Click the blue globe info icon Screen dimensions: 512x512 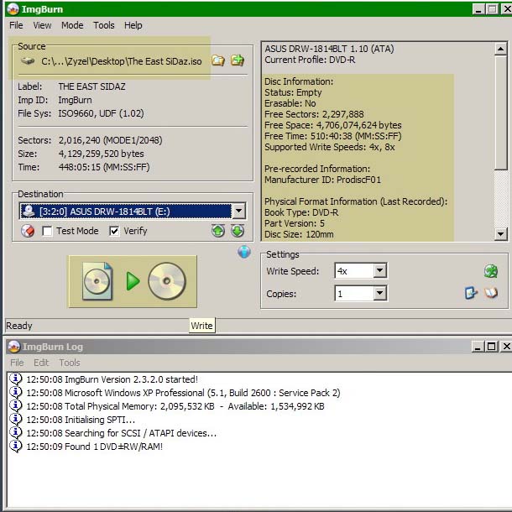[x=244, y=252]
